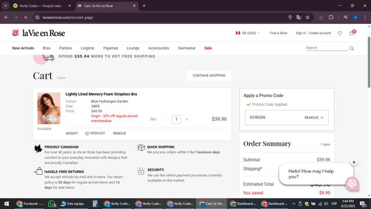Open the browser extensions puzzle icon
This screenshot has width=371, height=209.
pos(331,17)
